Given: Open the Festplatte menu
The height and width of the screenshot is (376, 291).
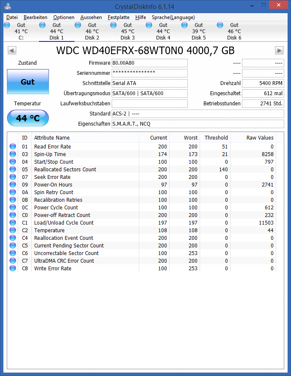Looking at the screenshot, I should 118,17.
